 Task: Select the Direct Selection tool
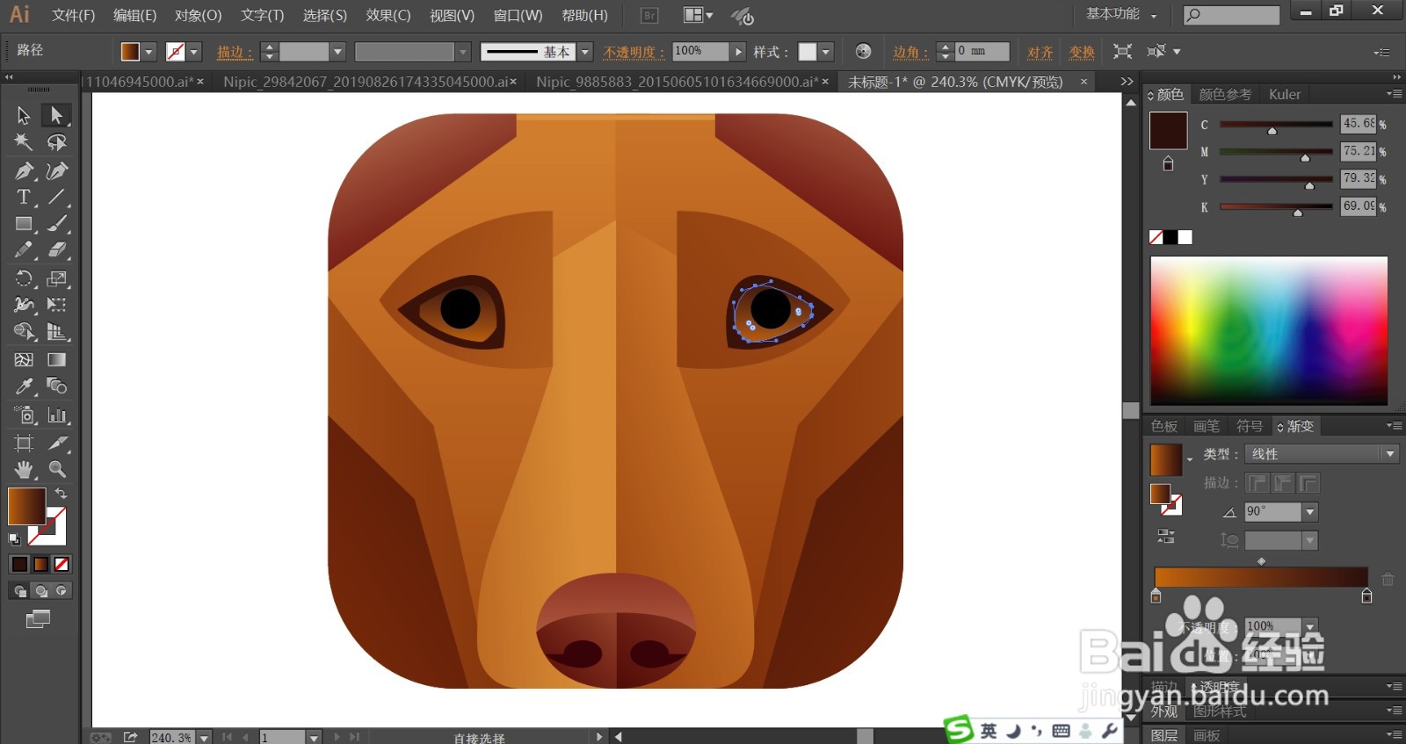tap(56, 115)
